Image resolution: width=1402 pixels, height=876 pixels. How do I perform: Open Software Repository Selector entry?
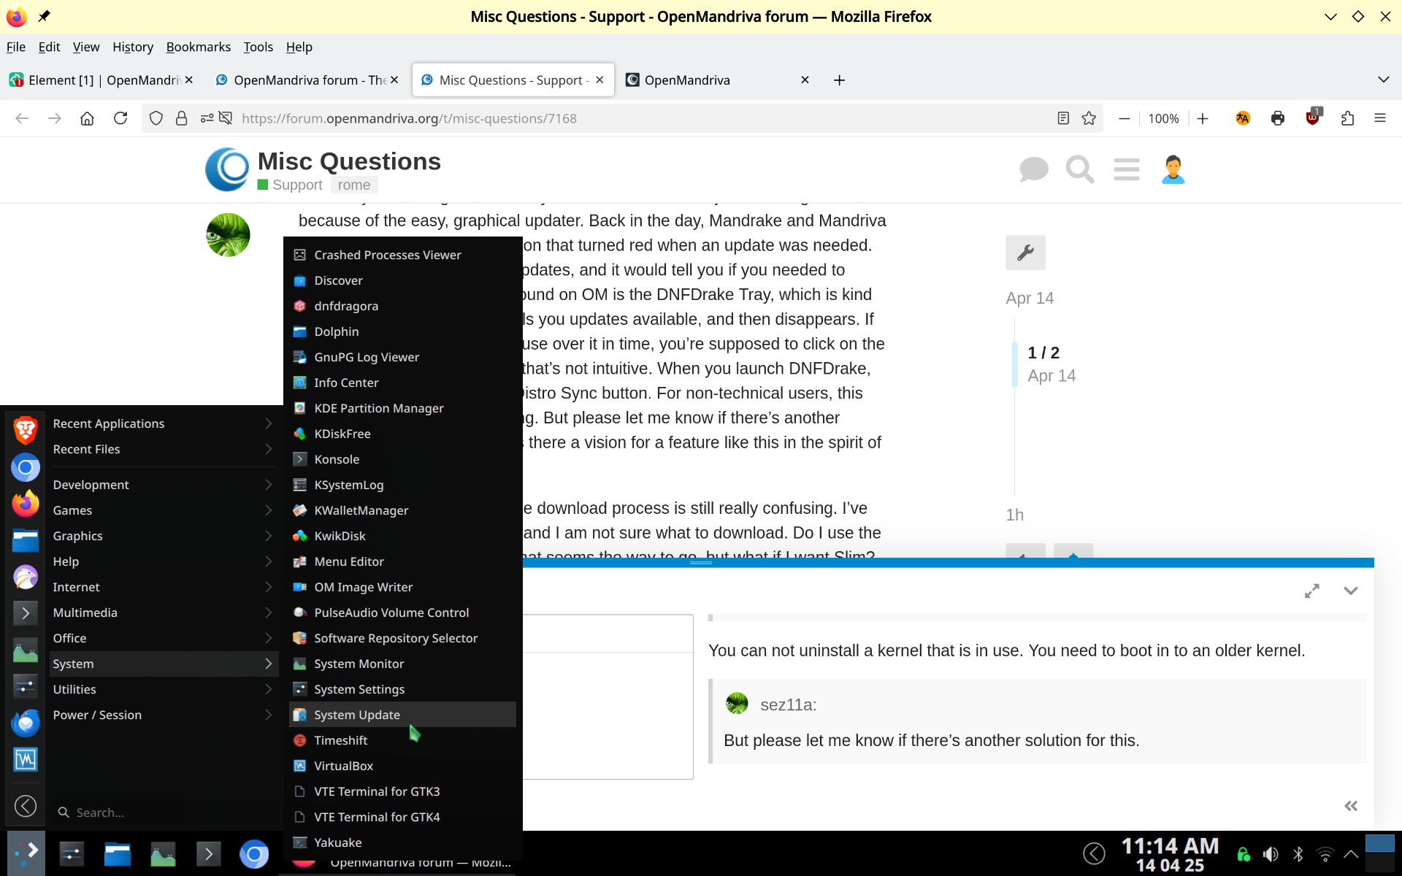tap(402, 638)
